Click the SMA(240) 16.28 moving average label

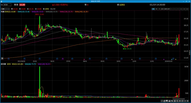tap(81, 12)
